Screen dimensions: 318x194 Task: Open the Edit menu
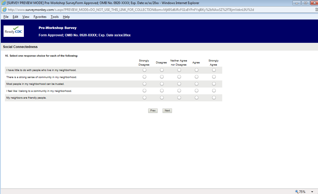15,17
